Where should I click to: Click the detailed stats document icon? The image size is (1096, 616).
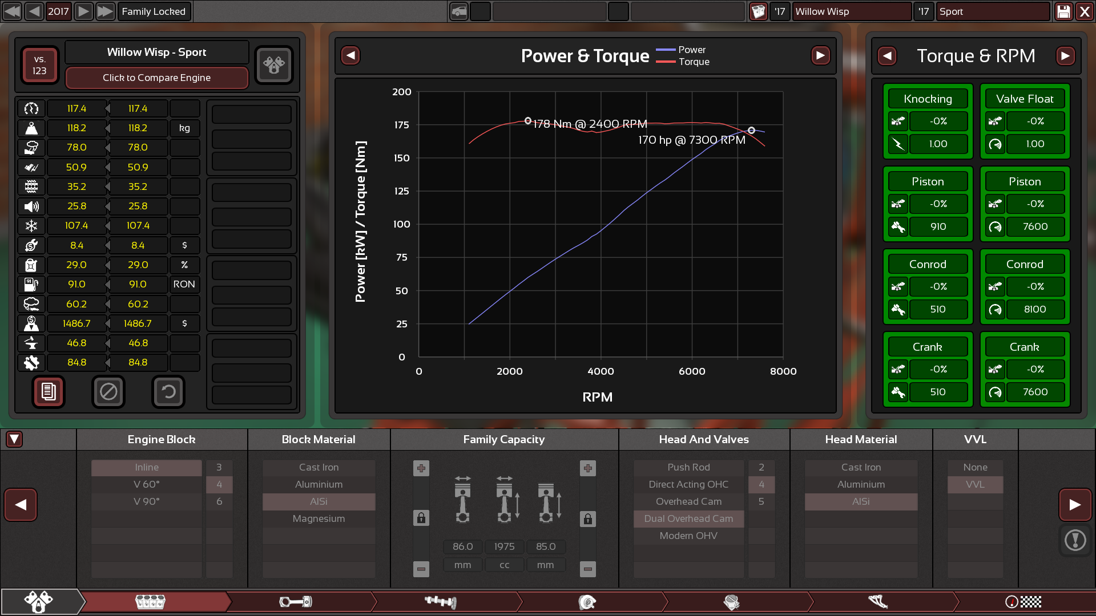(x=49, y=392)
